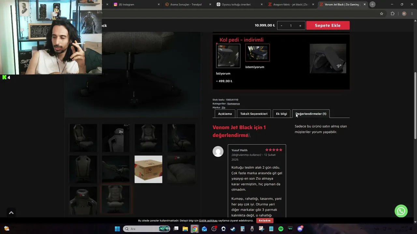Choose the istemiyorum arm pad option
The width and height of the screenshot is (417, 234).
[x=257, y=53]
